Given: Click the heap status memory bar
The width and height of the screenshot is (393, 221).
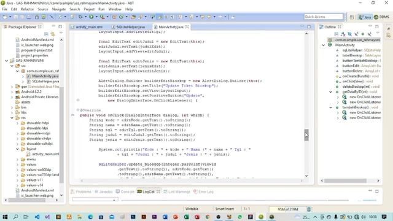Looking at the screenshot, I should 288,209.
